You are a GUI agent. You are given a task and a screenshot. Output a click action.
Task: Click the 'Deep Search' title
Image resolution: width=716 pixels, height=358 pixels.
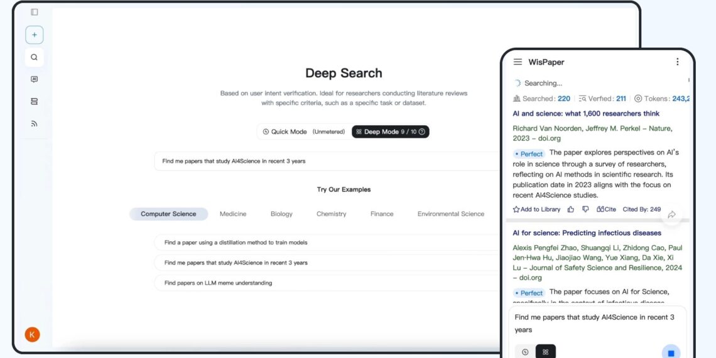(x=344, y=73)
